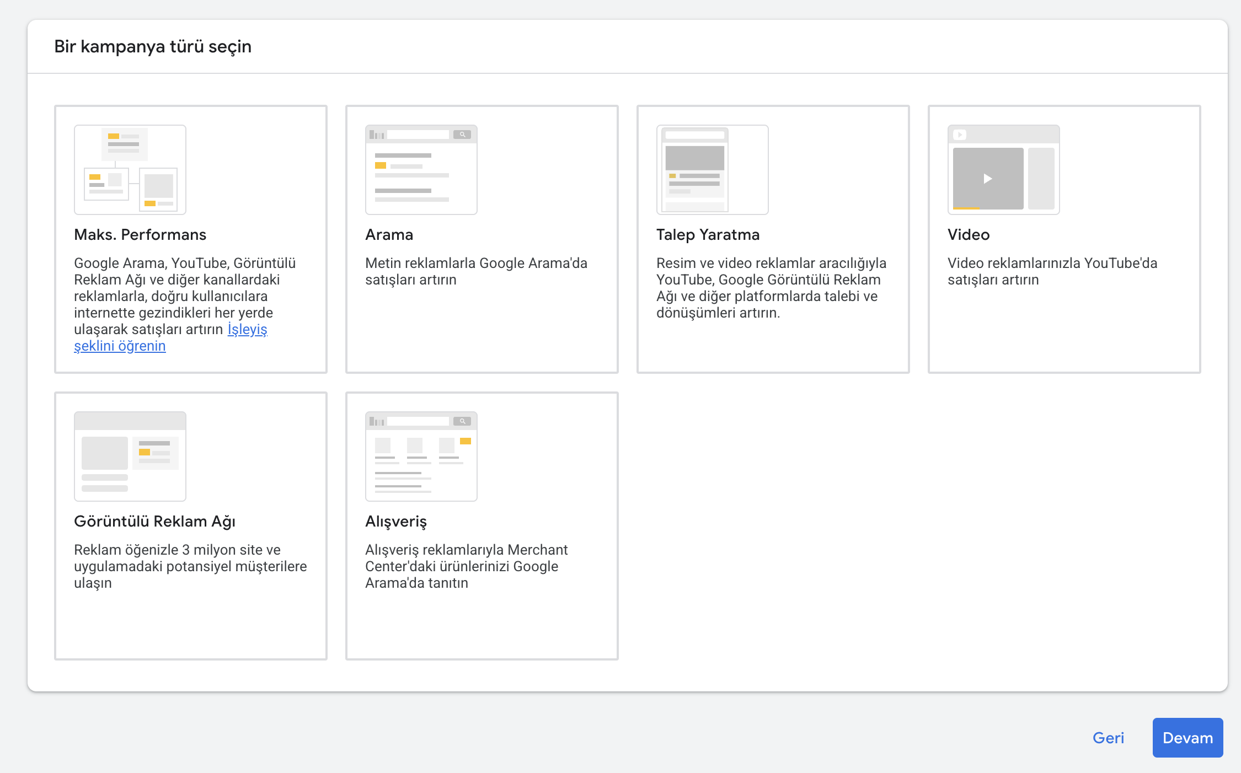Screen dimensions: 1241x773
Task: Click the Arama search campaign illustration
Action: (421, 170)
